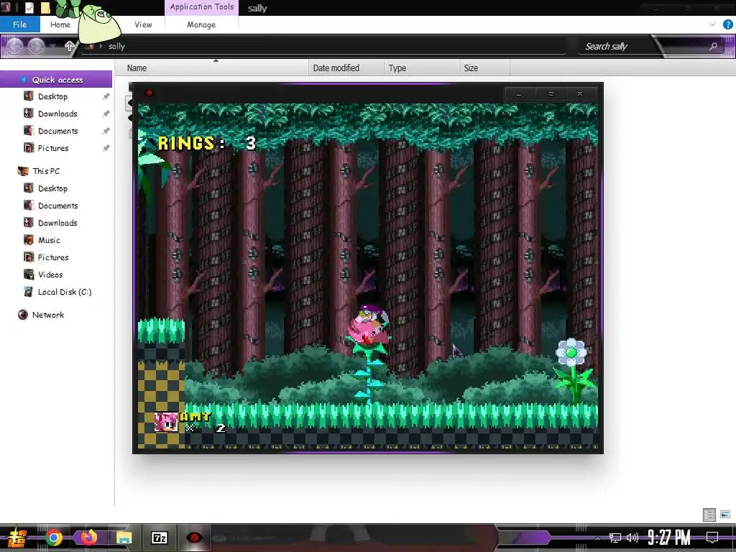Click the Videos folder icon
Screen dimensions: 736x552
(29, 275)
